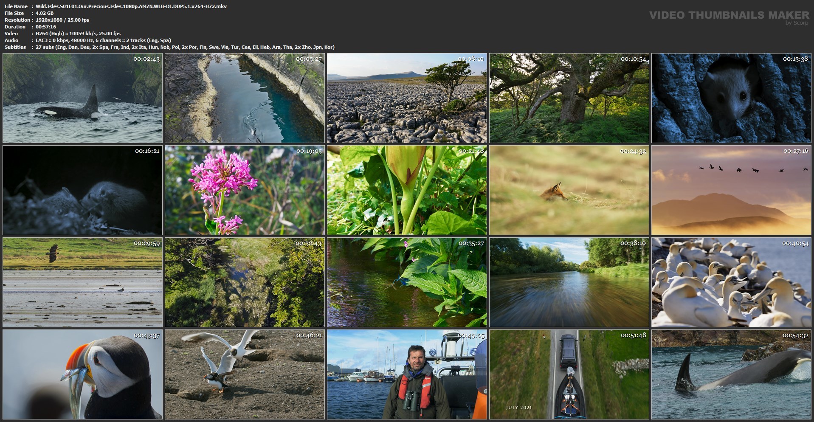Image resolution: width=814 pixels, height=422 pixels.
Task: Click the timestamp 00:16:21 label
Action: (146, 151)
